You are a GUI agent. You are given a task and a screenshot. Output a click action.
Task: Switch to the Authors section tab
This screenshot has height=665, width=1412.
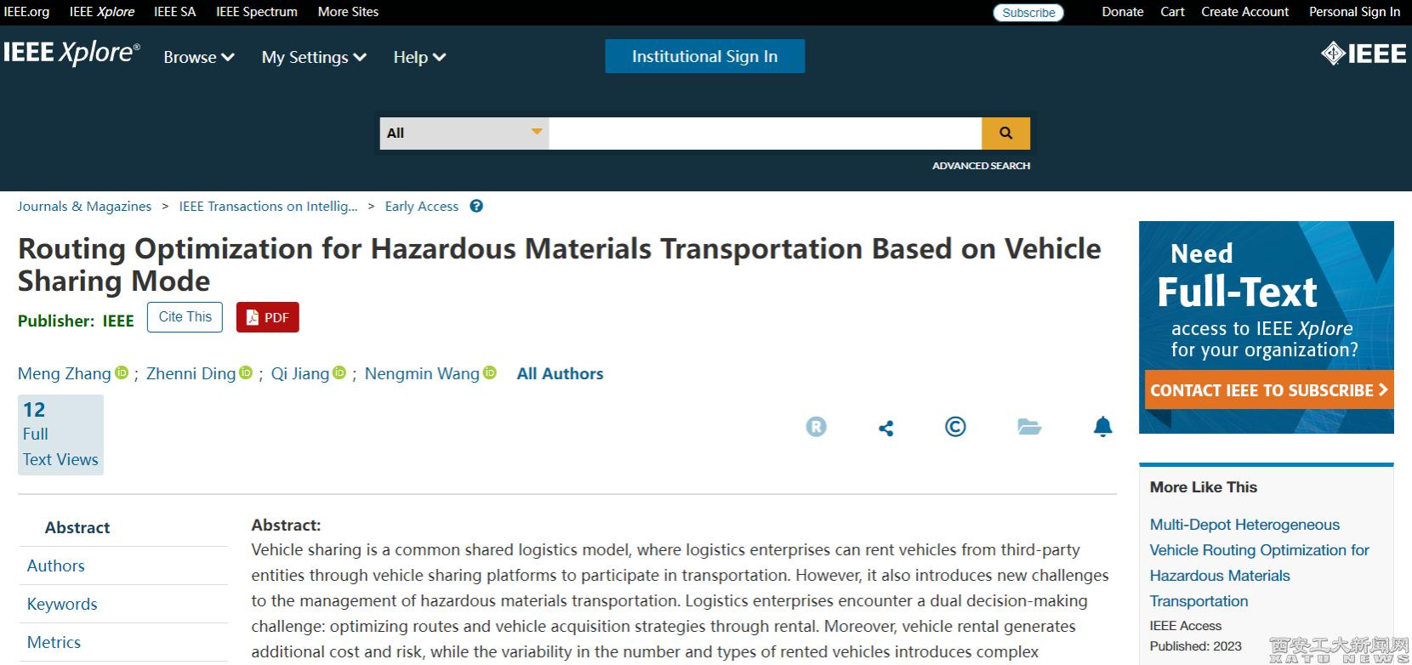pos(56,566)
